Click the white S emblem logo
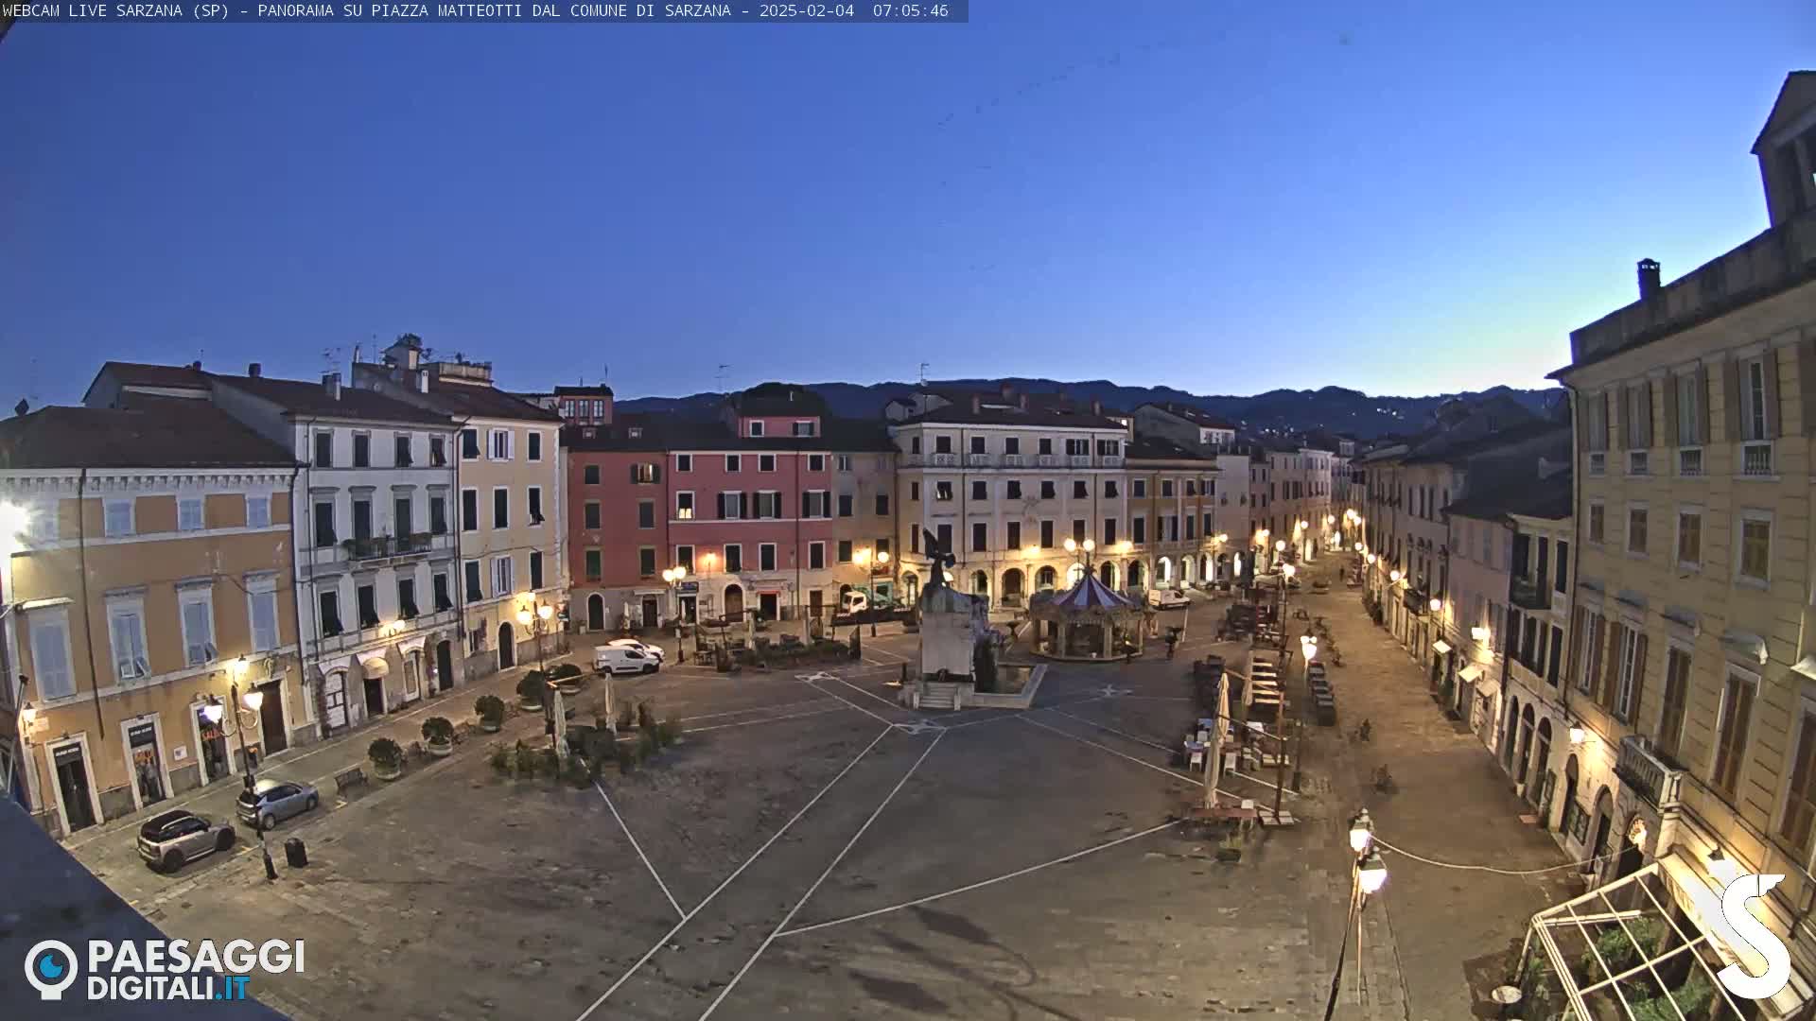This screenshot has height=1021, width=1816. click(1754, 935)
